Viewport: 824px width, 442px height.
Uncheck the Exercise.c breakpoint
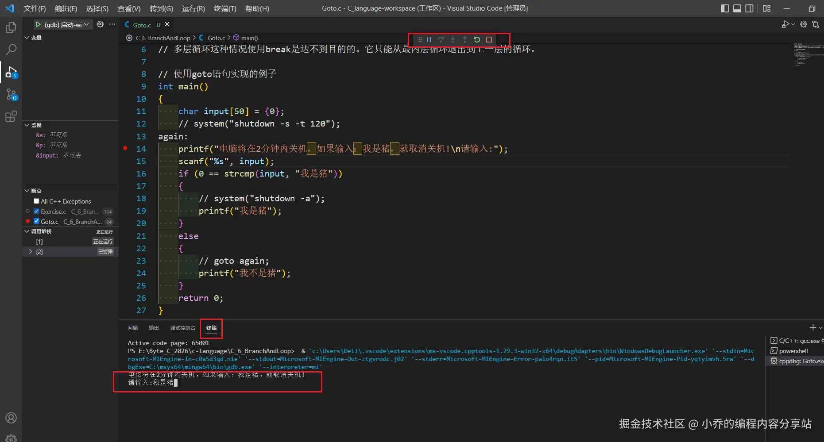pos(36,211)
